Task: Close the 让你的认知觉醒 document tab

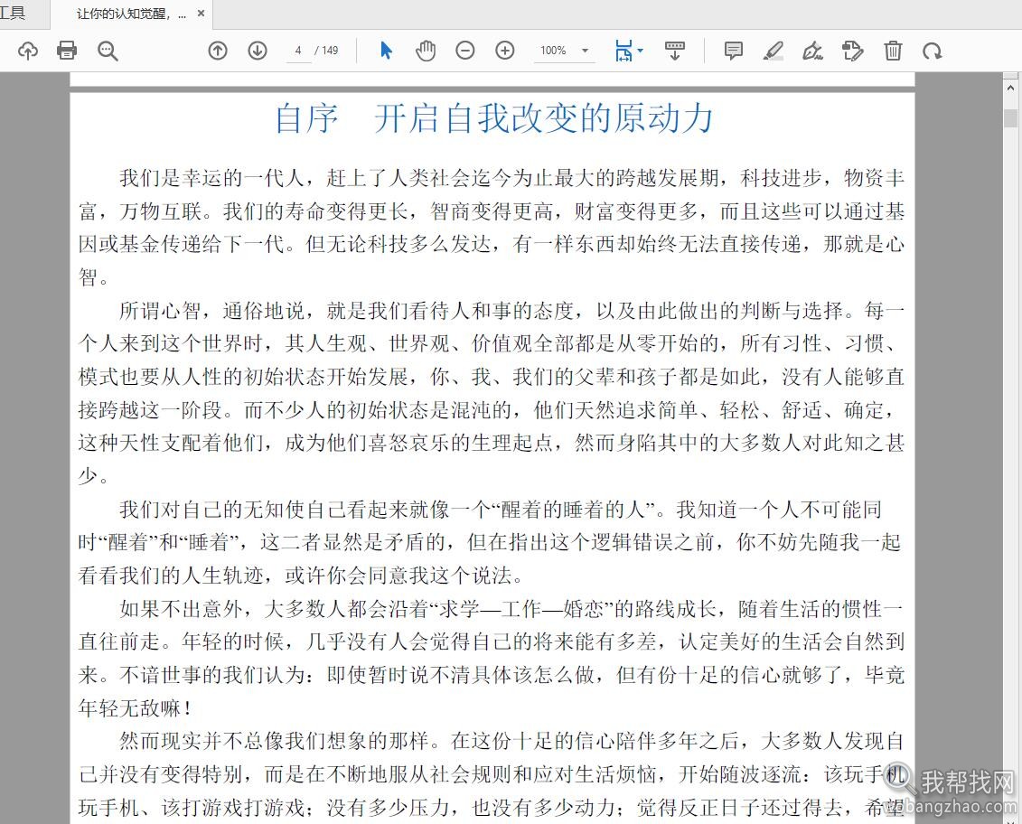Action: pyautogui.click(x=201, y=13)
